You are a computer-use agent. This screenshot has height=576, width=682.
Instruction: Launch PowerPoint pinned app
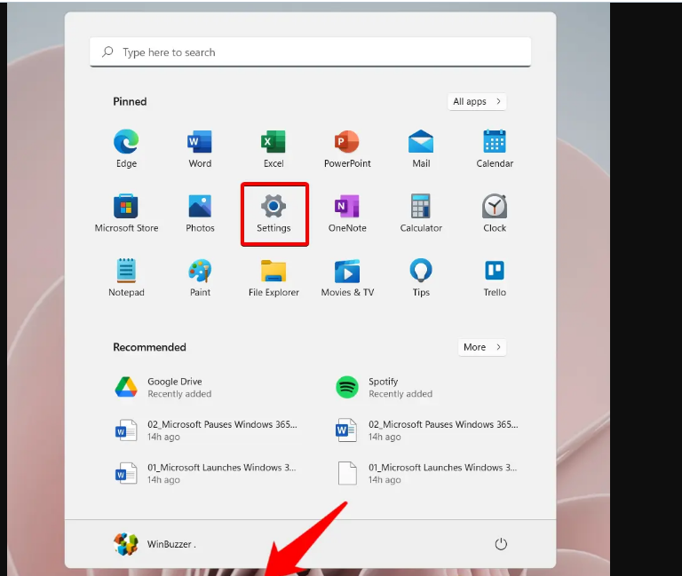pos(347,148)
